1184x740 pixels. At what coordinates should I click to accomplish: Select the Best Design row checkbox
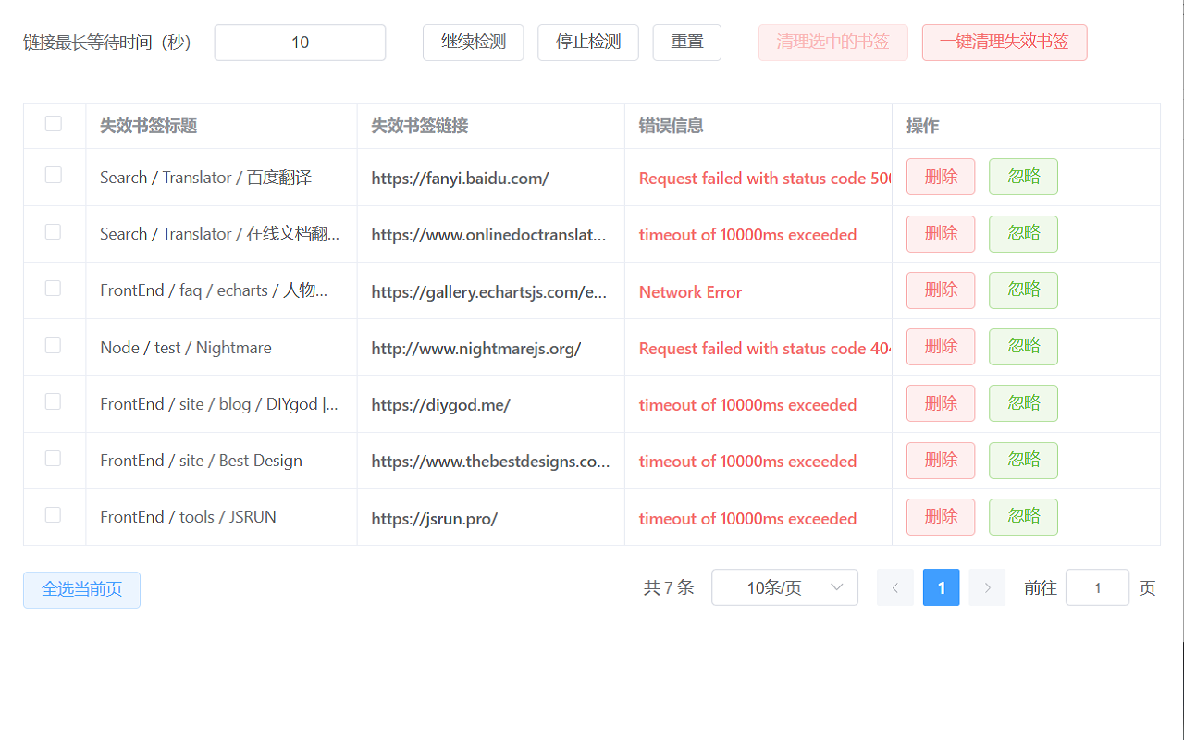(x=54, y=459)
